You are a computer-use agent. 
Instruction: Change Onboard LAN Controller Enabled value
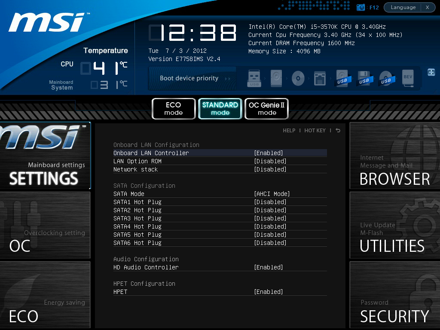268,153
